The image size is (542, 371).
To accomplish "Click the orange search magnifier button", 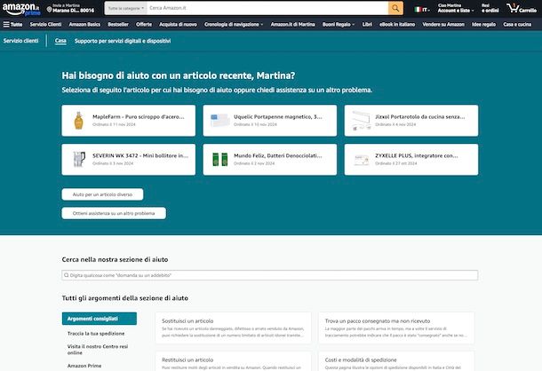I will click(x=395, y=8).
